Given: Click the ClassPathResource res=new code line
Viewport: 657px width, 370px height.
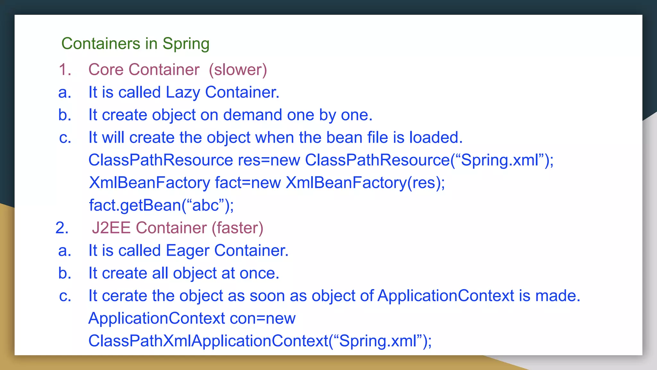Looking at the screenshot, I should (x=321, y=160).
